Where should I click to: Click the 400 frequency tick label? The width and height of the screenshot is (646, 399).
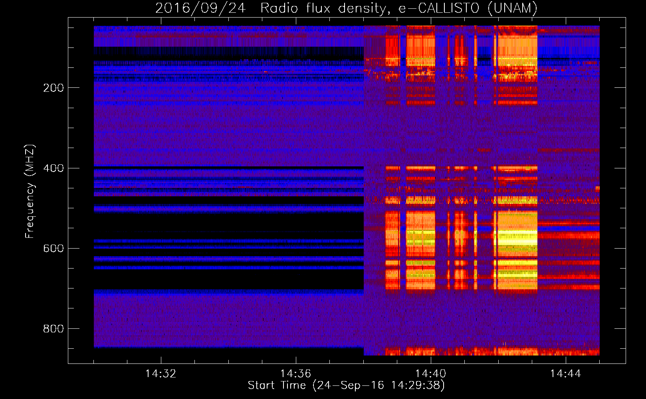[54, 168]
